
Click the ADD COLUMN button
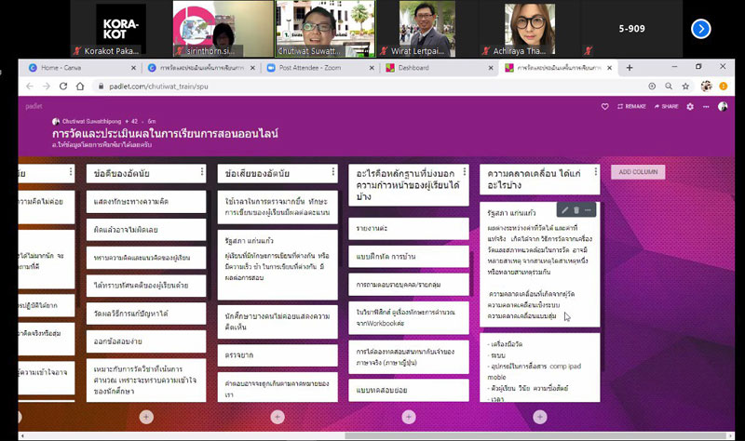(638, 172)
